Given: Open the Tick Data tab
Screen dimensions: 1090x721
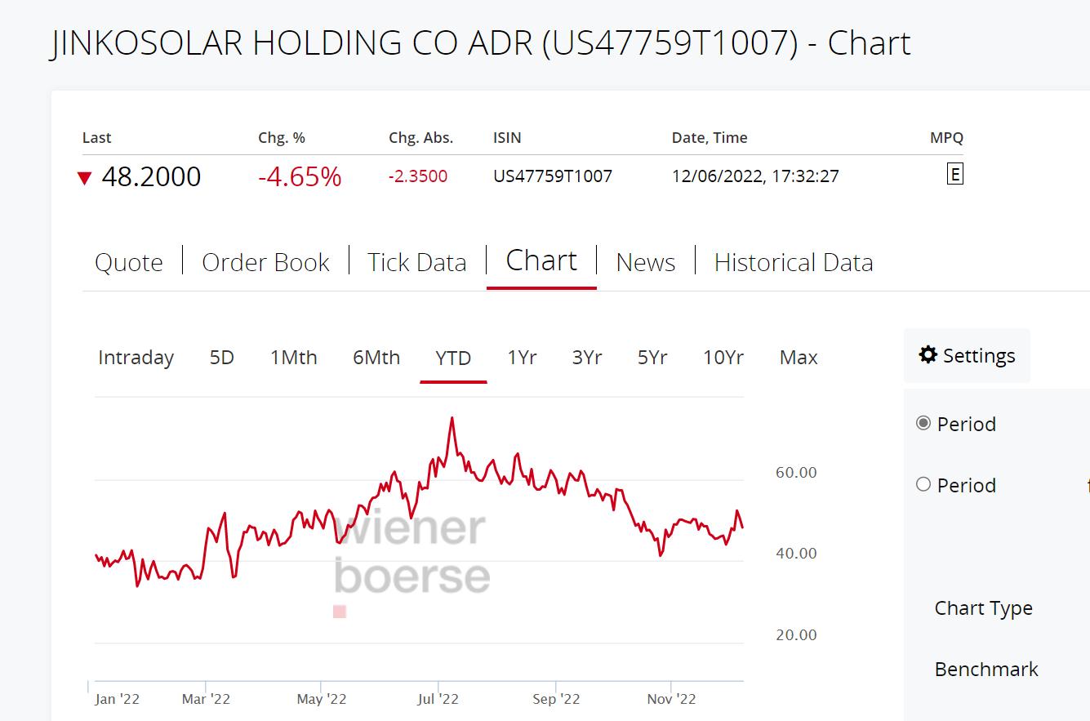Looking at the screenshot, I should [x=416, y=262].
